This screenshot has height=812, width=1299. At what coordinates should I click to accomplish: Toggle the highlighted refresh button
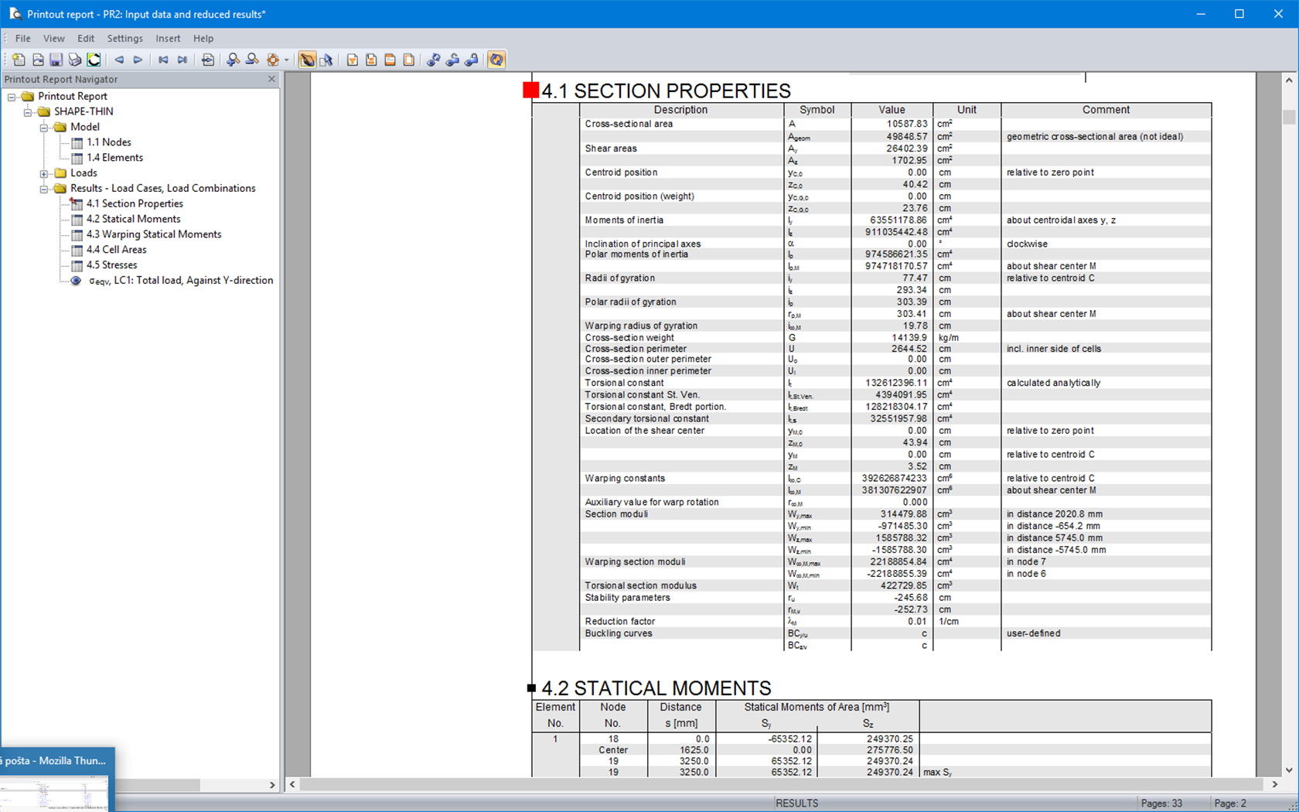click(x=496, y=60)
